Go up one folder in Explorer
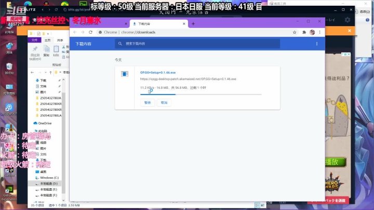 [50, 72]
